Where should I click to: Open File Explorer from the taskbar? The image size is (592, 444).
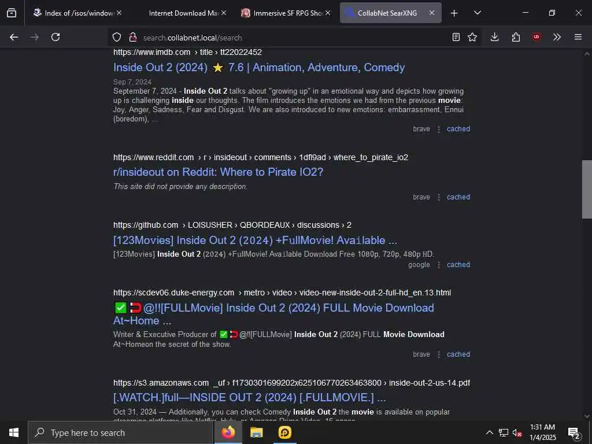click(256, 432)
